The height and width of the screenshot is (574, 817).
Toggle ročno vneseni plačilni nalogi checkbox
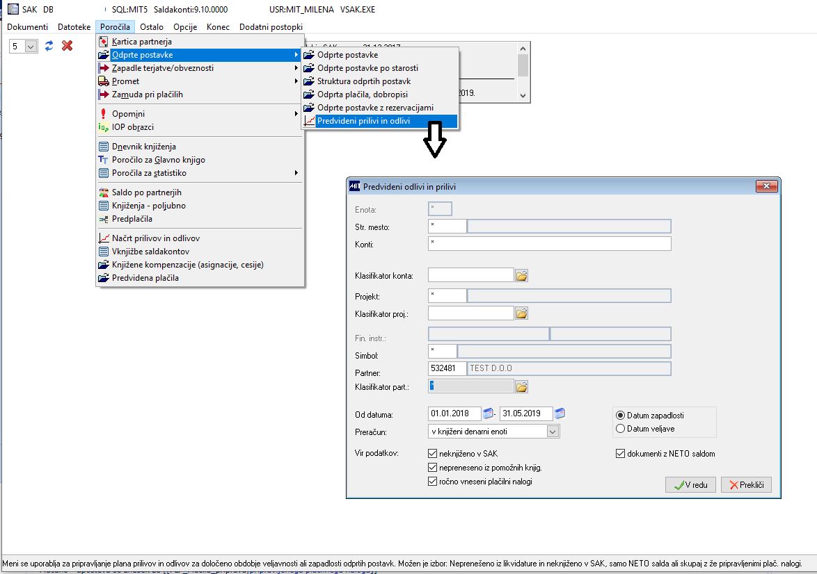point(432,482)
